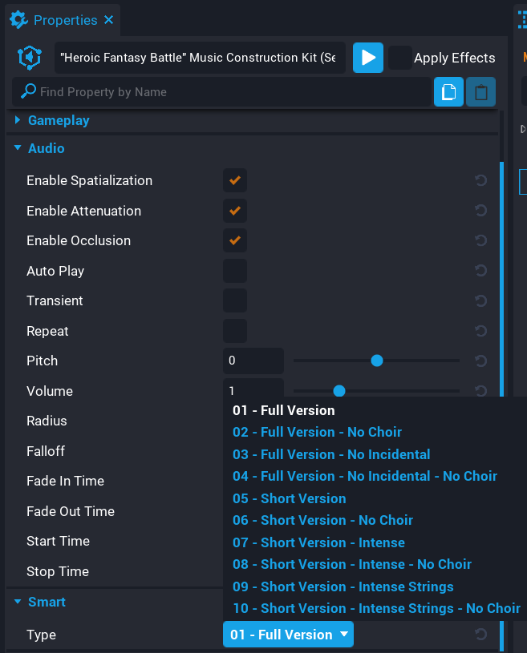Click the Properties panel gear icon
527x653 pixels.
(18, 21)
